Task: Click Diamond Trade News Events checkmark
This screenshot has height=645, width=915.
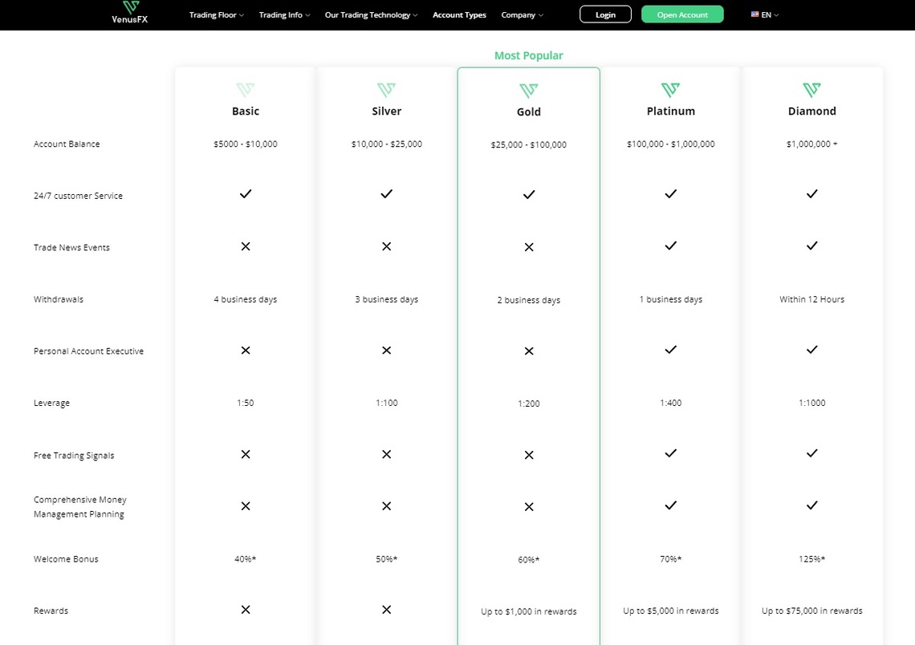Action: [811, 245]
